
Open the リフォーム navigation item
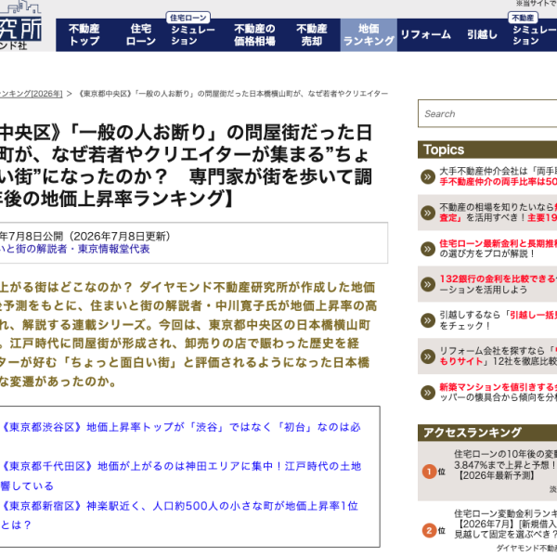pyautogui.click(x=425, y=35)
